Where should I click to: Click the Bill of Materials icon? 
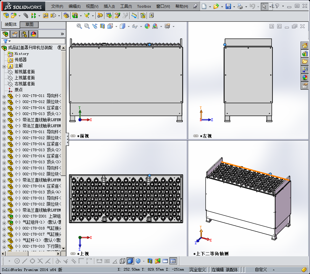[x=109, y=15]
